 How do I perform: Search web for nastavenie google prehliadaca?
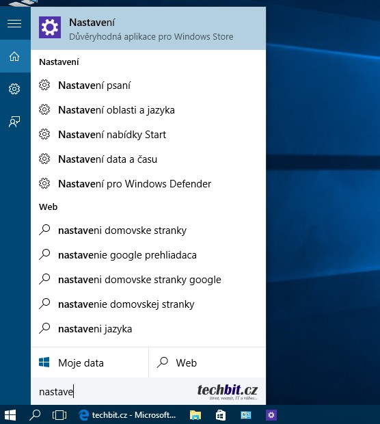(148, 255)
